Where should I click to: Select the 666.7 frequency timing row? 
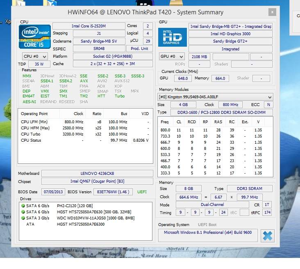click(215, 142)
